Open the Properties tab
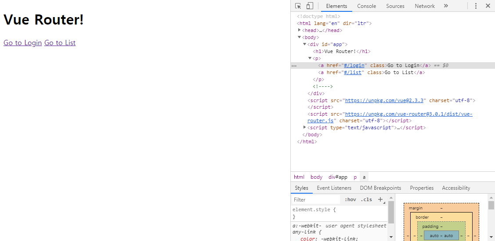The width and height of the screenshot is (495, 241). pos(422,188)
